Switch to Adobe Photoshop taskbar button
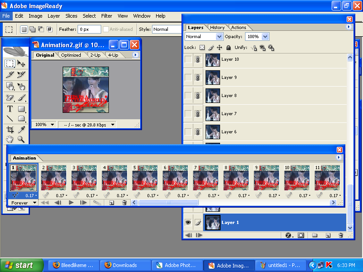The height and width of the screenshot is (272, 363). 177,265
